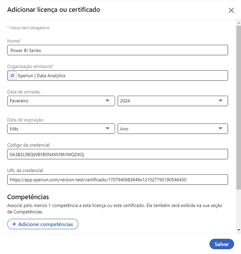Click Adicione competências button

[43, 224]
